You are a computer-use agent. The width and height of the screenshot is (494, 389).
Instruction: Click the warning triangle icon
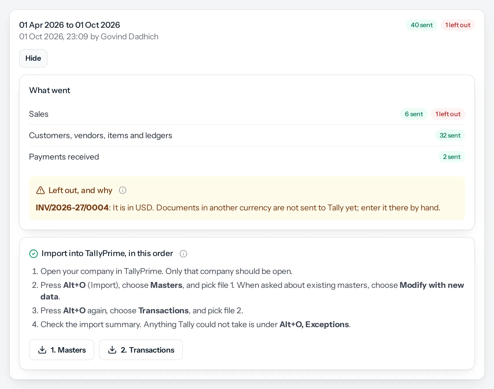pos(40,190)
